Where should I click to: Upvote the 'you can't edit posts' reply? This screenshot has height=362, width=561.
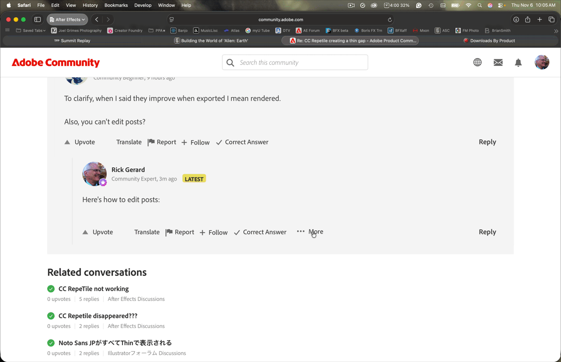pos(79,142)
